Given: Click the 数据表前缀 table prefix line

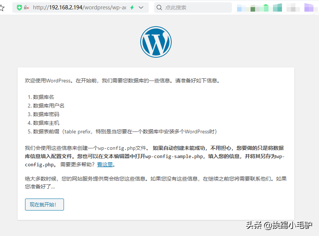Looking at the screenshot, I should point(125,131).
